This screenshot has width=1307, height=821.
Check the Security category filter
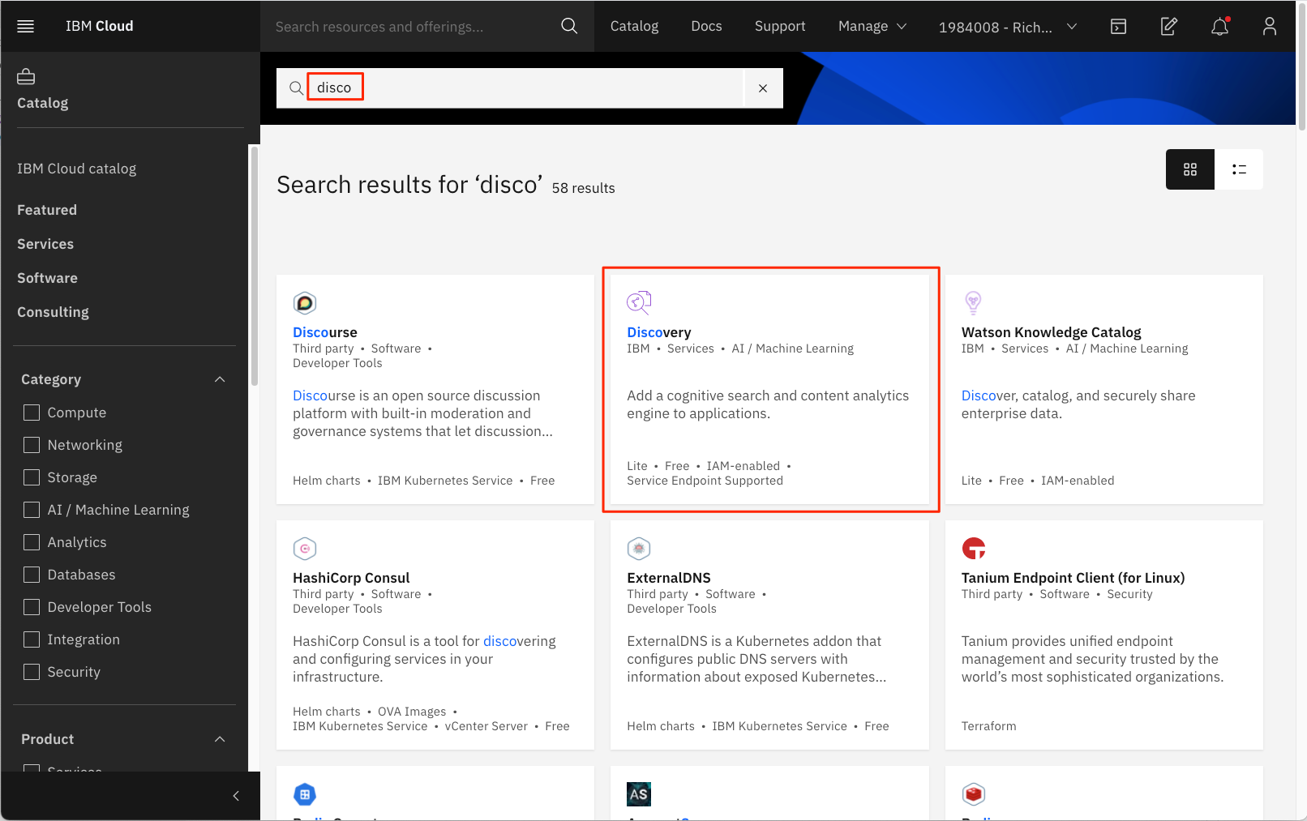pos(32,672)
